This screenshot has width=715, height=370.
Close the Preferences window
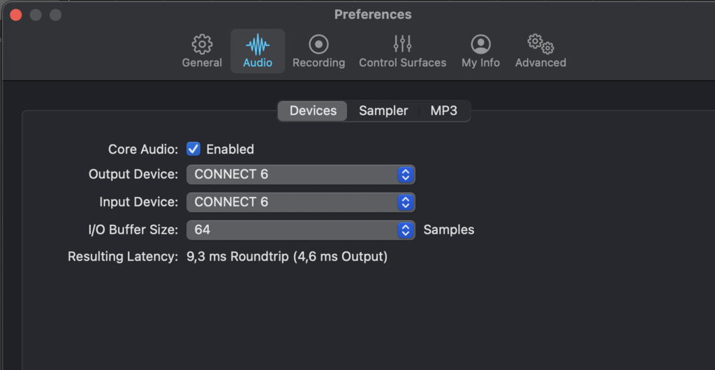[x=16, y=15]
